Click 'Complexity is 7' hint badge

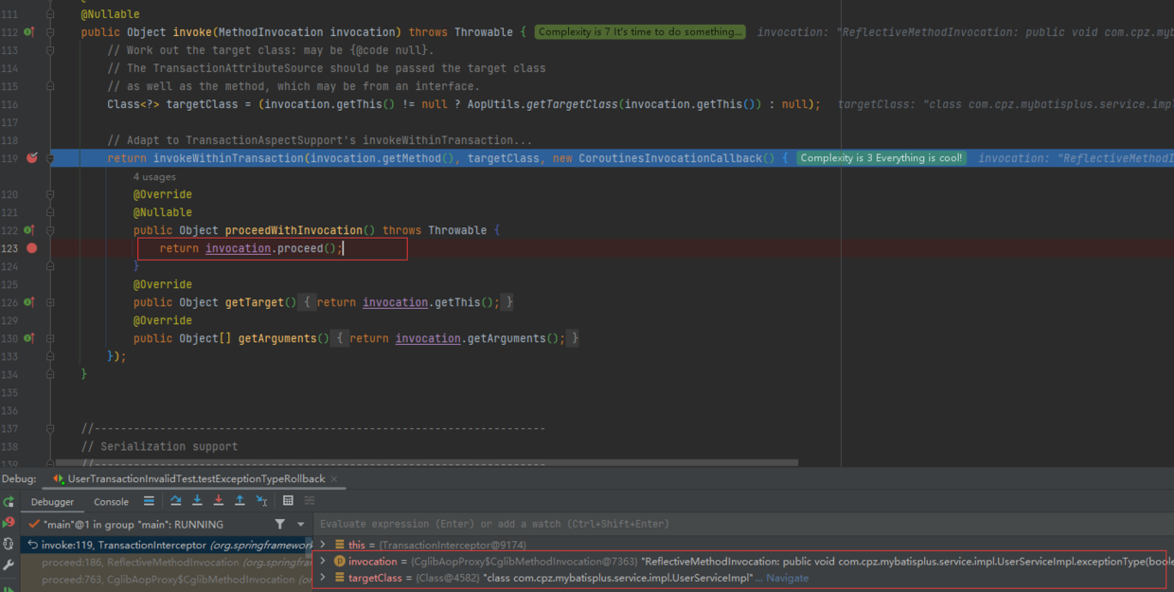[x=640, y=32]
